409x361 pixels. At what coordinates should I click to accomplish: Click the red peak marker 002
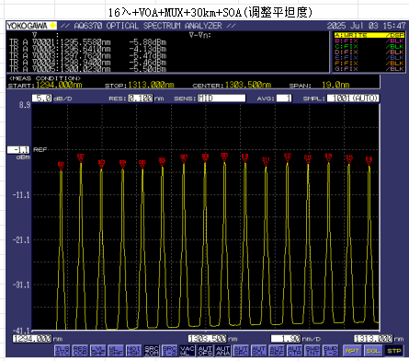[x=81, y=158]
